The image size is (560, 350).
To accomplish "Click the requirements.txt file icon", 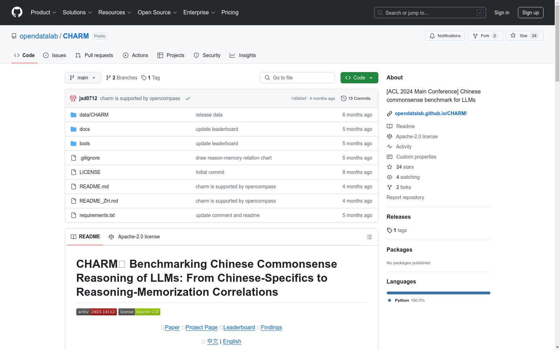I will pyautogui.click(x=73, y=215).
